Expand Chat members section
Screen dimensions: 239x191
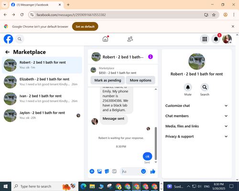[x=196, y=116]
